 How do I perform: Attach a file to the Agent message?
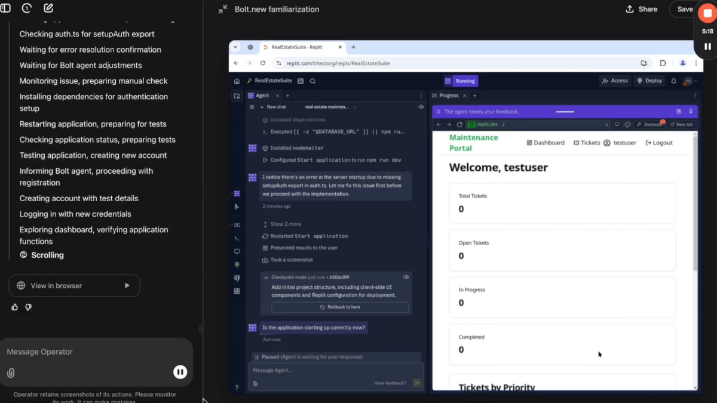(x=255, y=383)
